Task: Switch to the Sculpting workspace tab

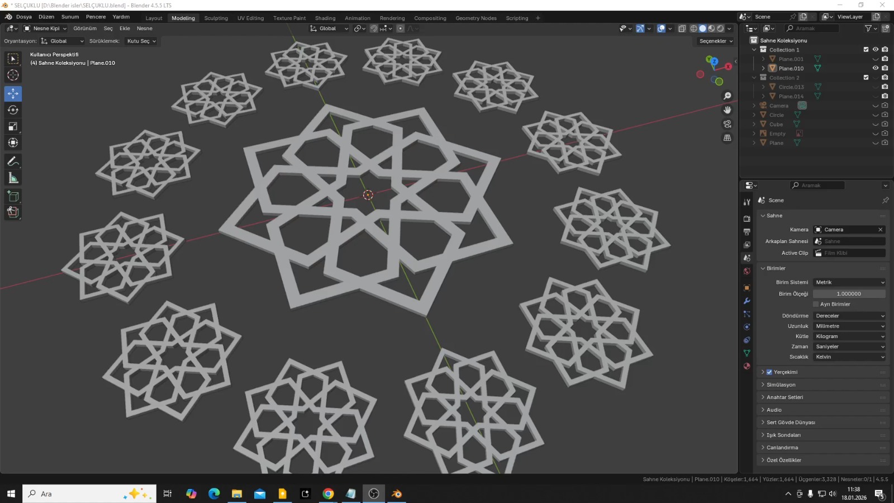Action: tap(216, 17)
